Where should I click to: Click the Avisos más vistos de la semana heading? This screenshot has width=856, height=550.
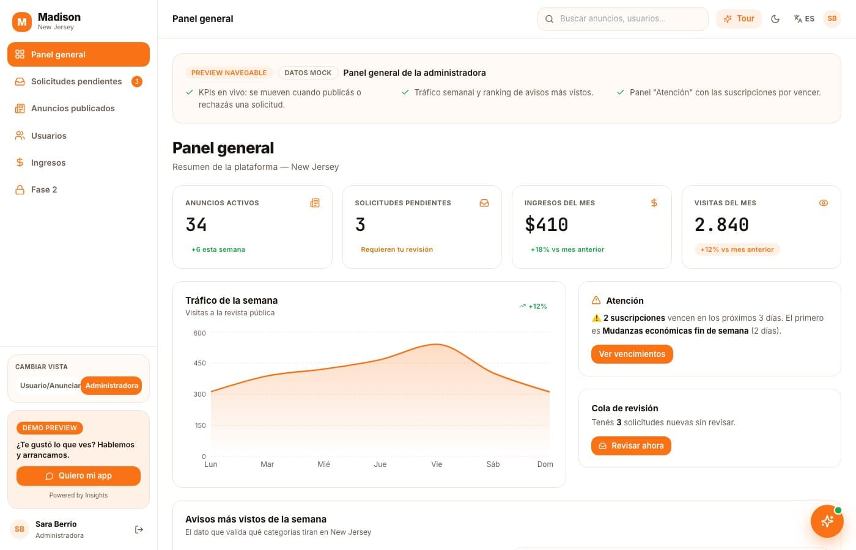click(256, 519)
